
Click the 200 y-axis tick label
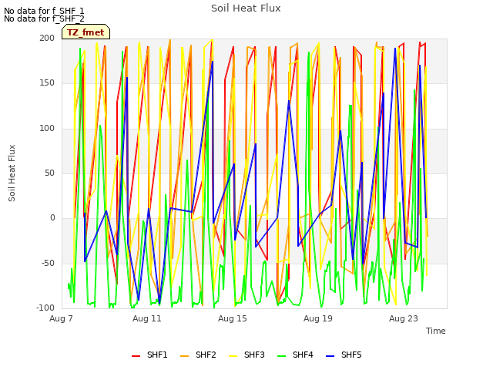[x=47, y=38]
